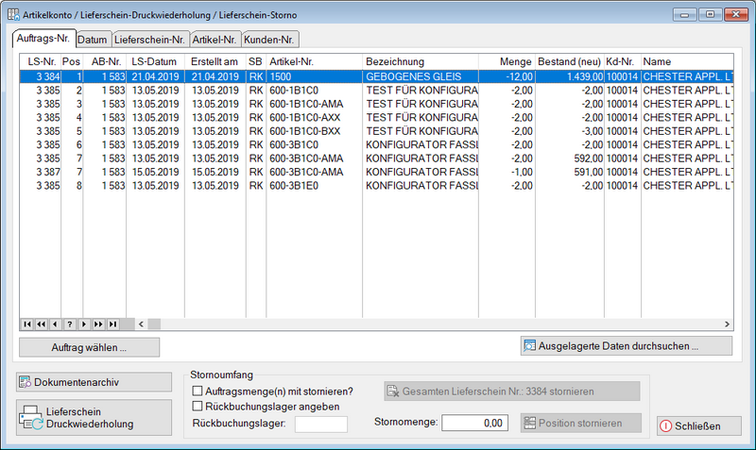Enable 'Auftragsmenge(n) mit stornieren?' checkbox
Viewport: 756px width, 450px height.
(x=198, y=391)
